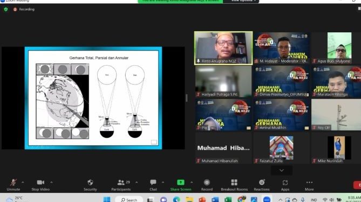
Task: Show hidden system tray icons
Action: point(280,200)
